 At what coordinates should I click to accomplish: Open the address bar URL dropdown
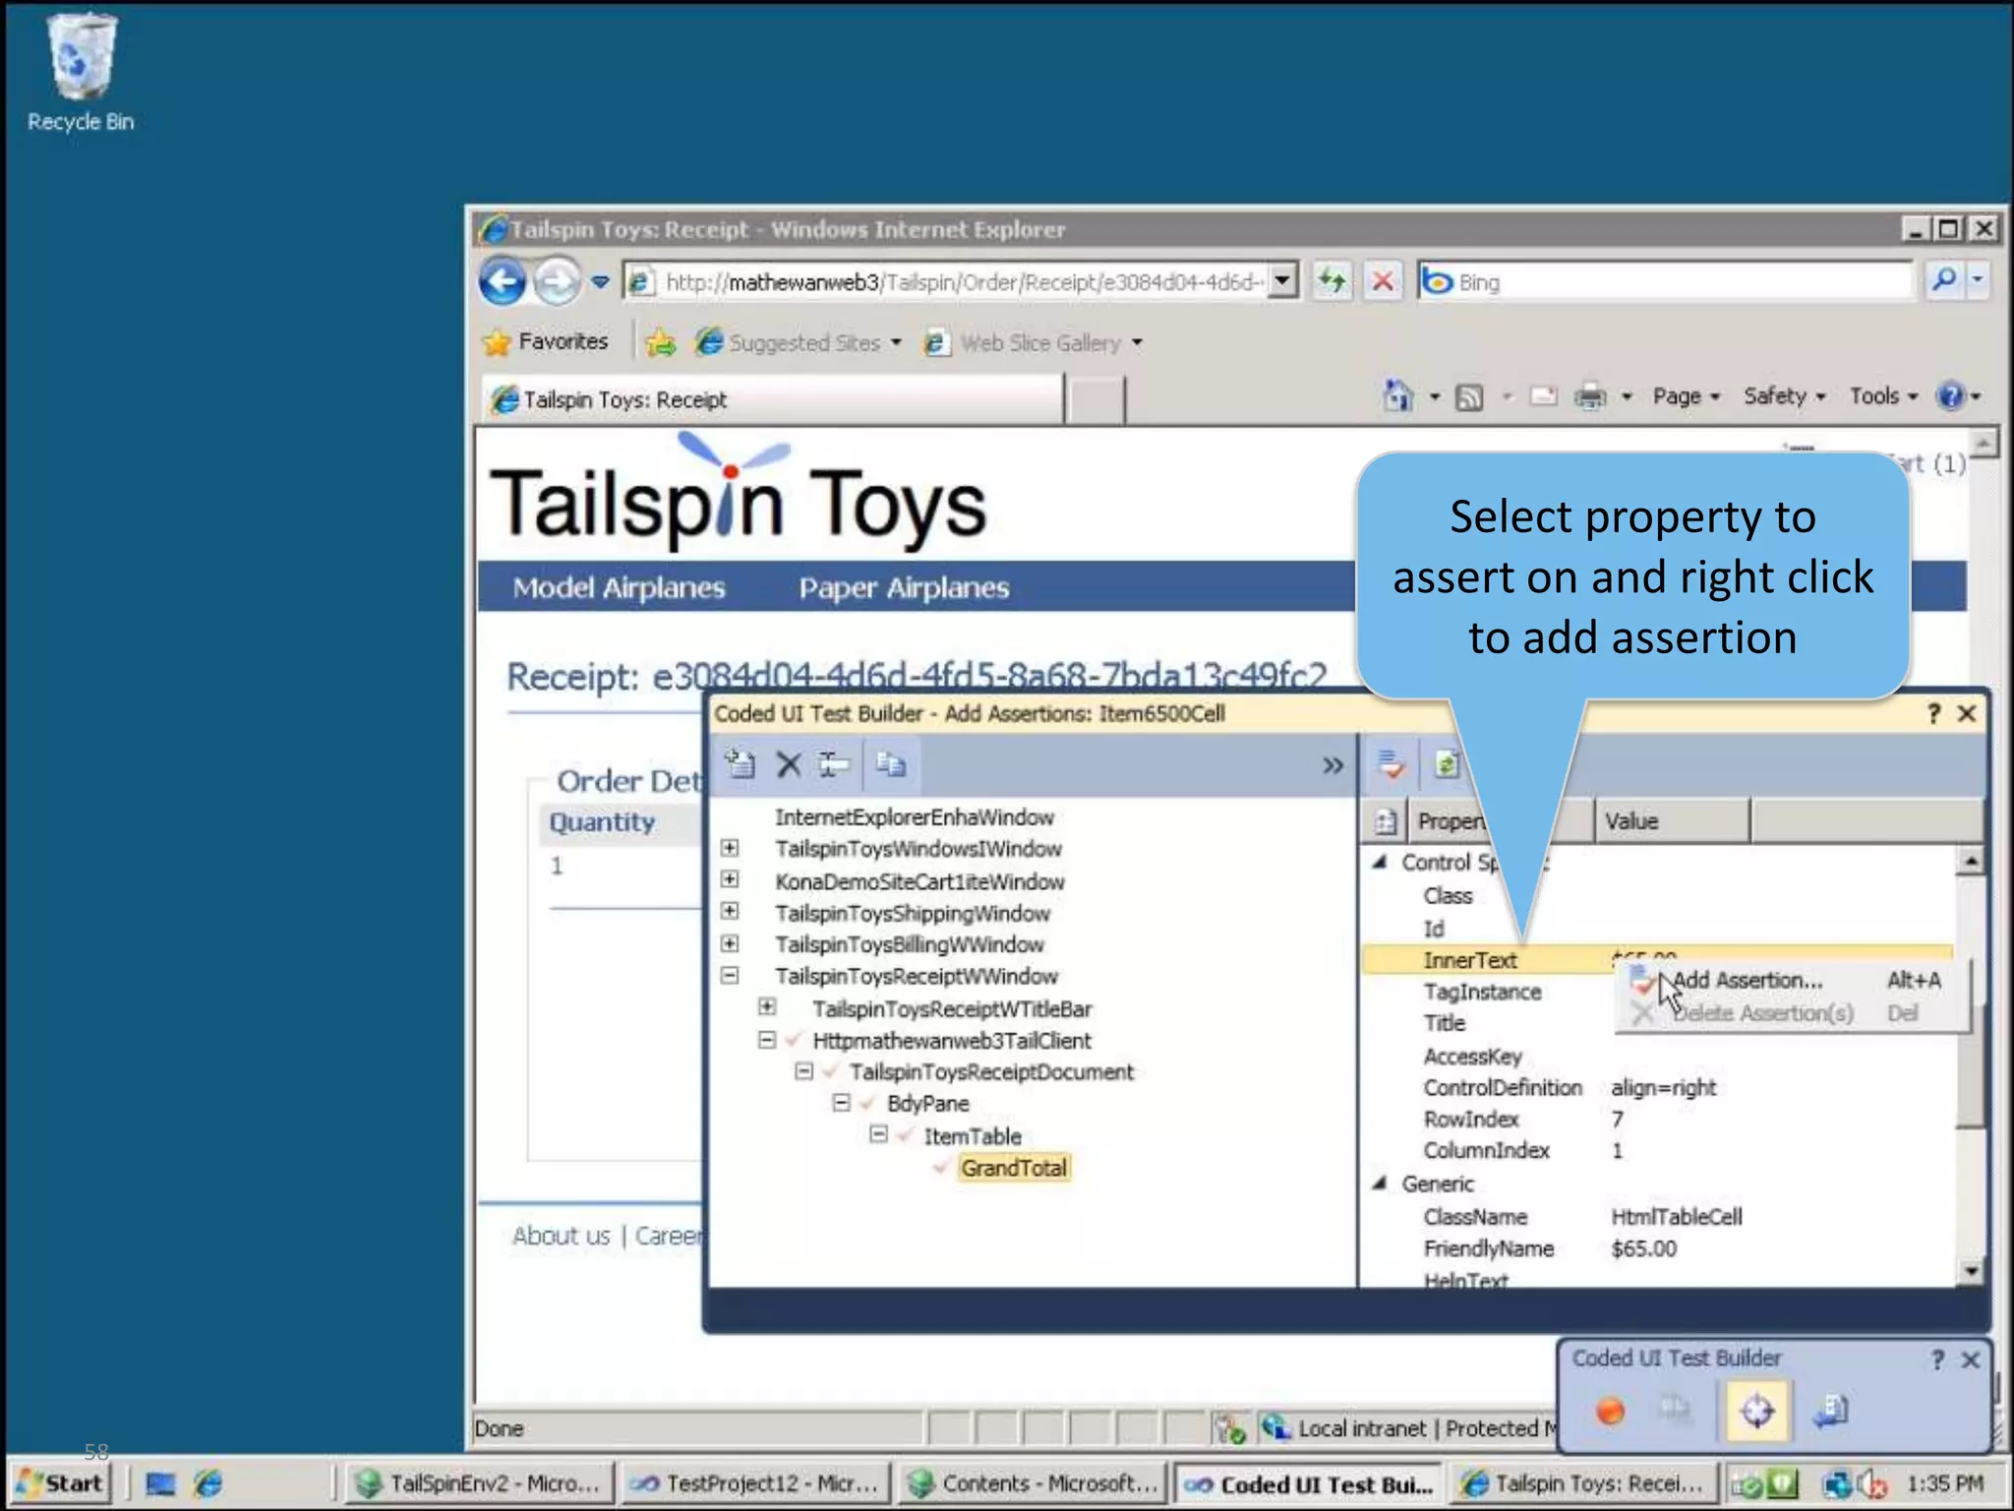1280,282
